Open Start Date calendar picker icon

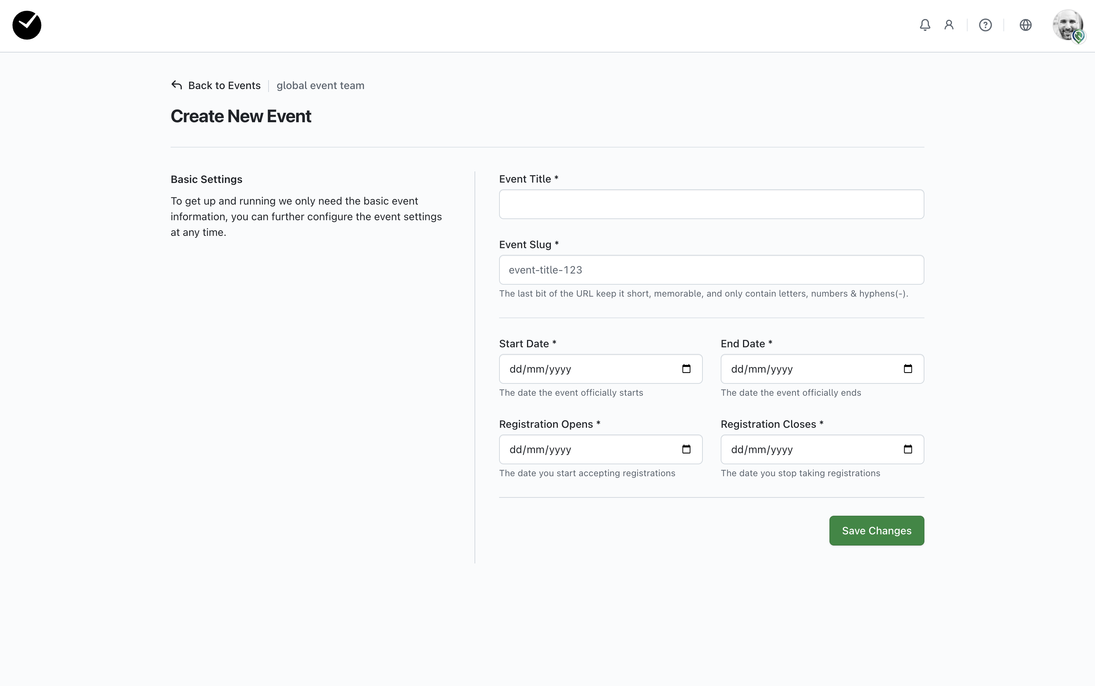coord(686,369)
